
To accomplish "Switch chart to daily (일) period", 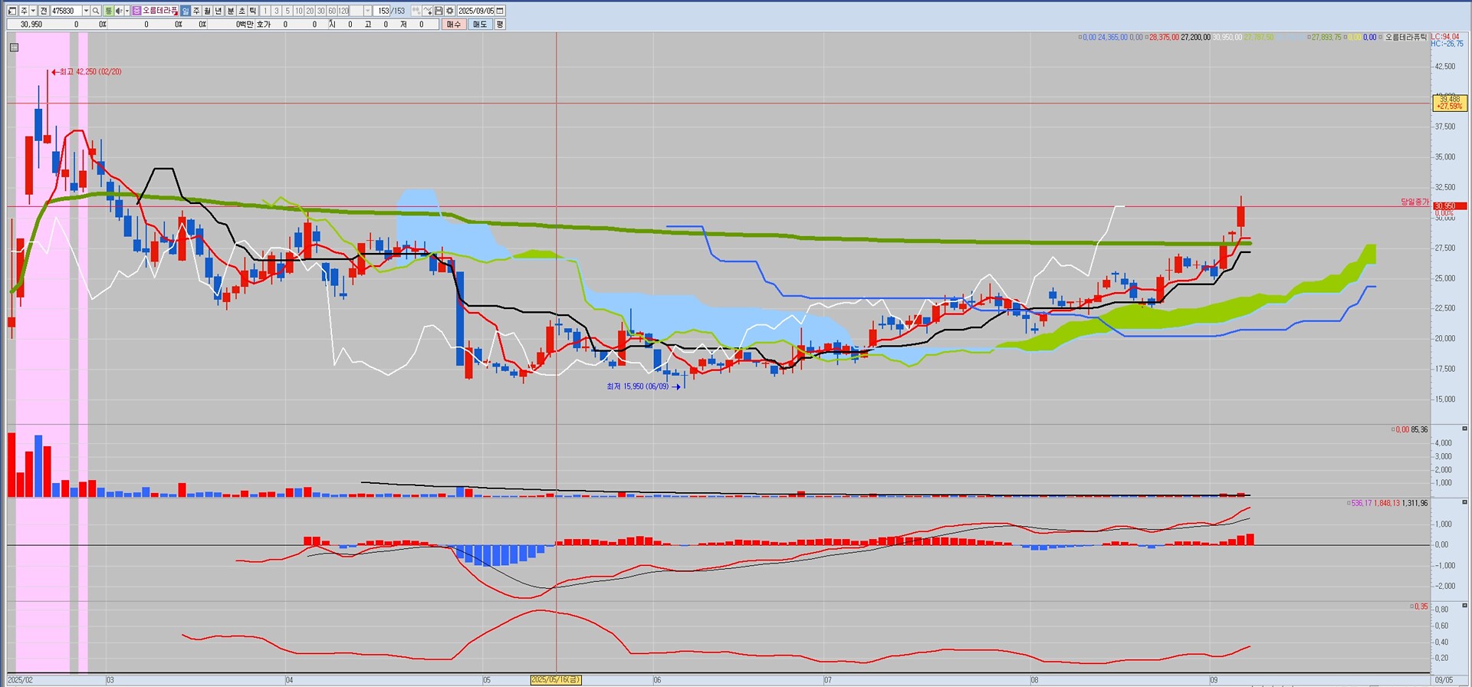I will point(186,11).
